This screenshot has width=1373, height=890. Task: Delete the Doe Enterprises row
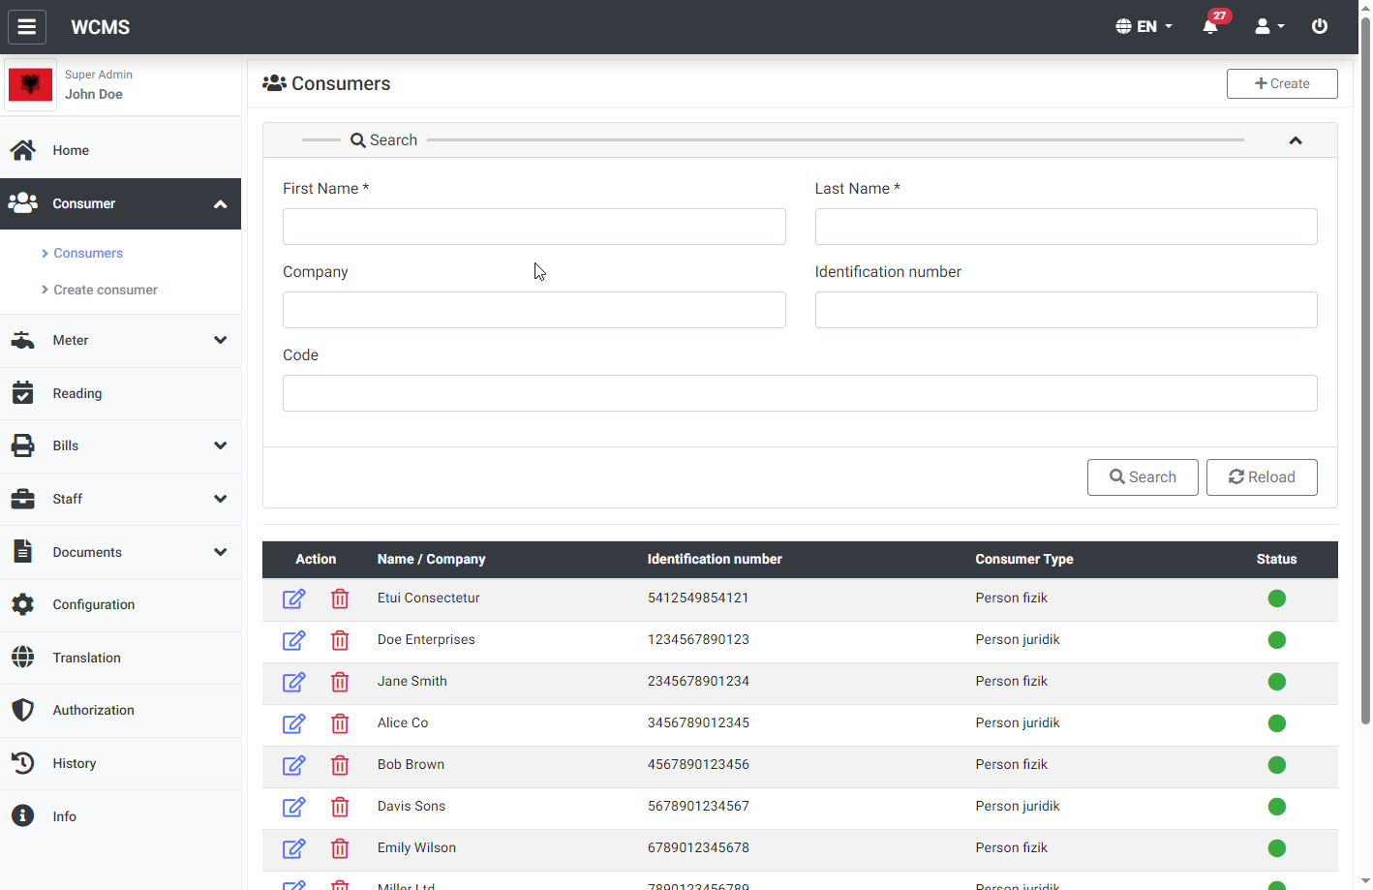coord(340,640)
